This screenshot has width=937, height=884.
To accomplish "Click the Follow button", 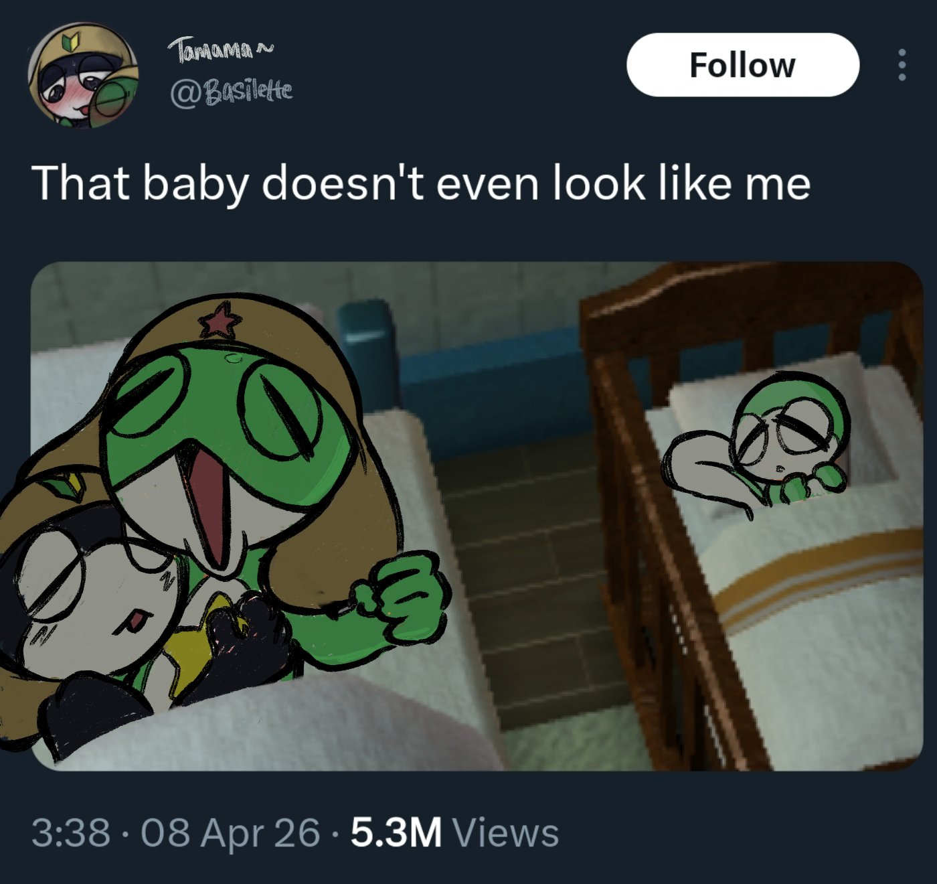I will tap(742, 65).
